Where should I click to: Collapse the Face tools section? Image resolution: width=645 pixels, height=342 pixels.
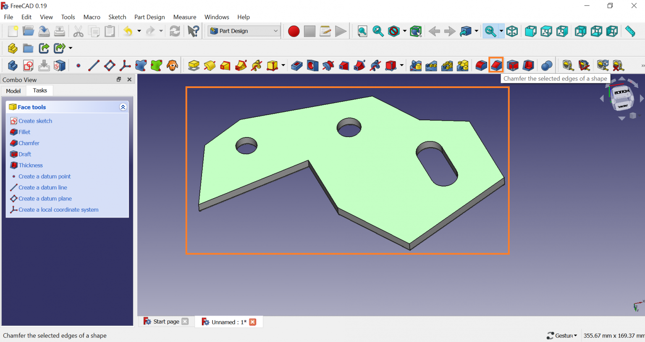123,107
